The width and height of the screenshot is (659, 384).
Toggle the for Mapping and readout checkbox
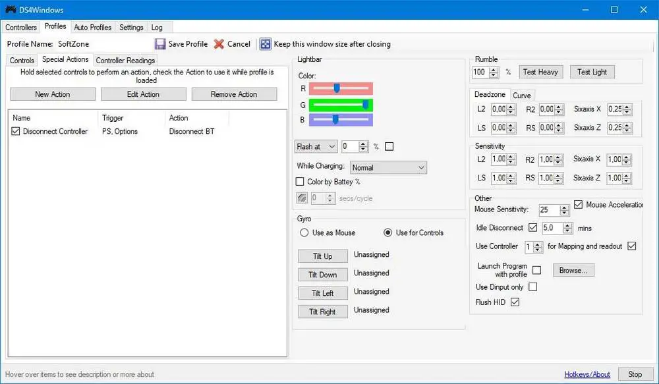(632, 246)
